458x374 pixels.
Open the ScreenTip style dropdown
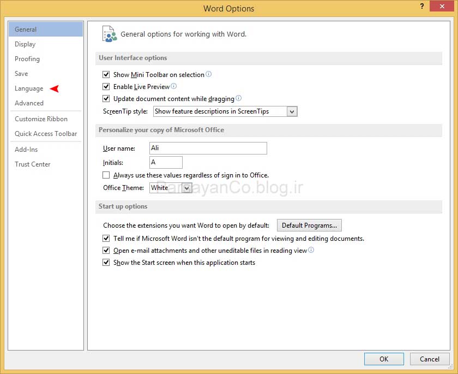click(x=292, y=111)
